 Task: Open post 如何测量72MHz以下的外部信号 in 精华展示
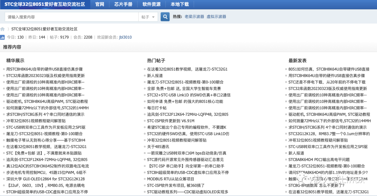47,108
